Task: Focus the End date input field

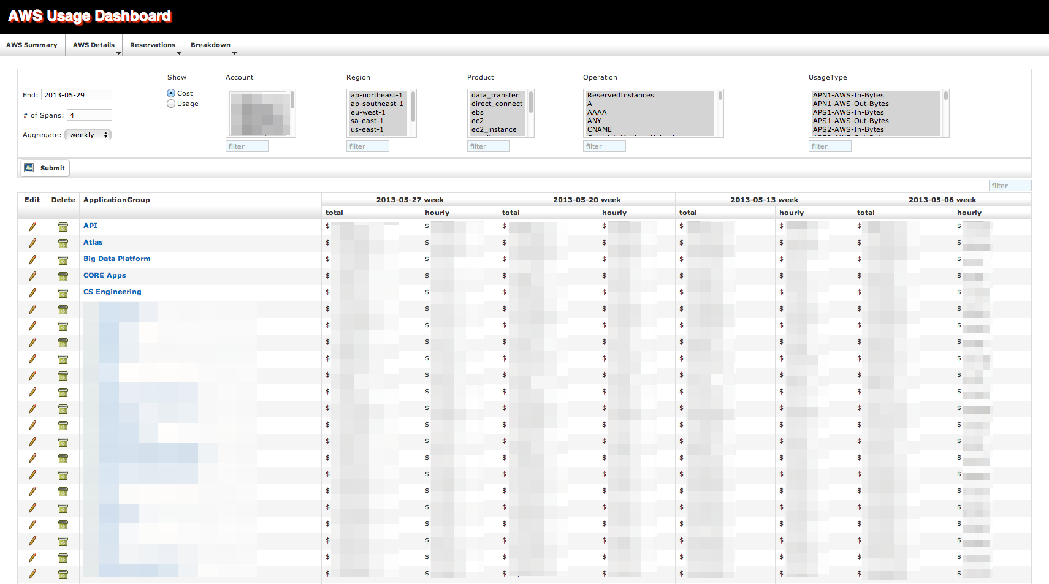Action: [77, 95]
